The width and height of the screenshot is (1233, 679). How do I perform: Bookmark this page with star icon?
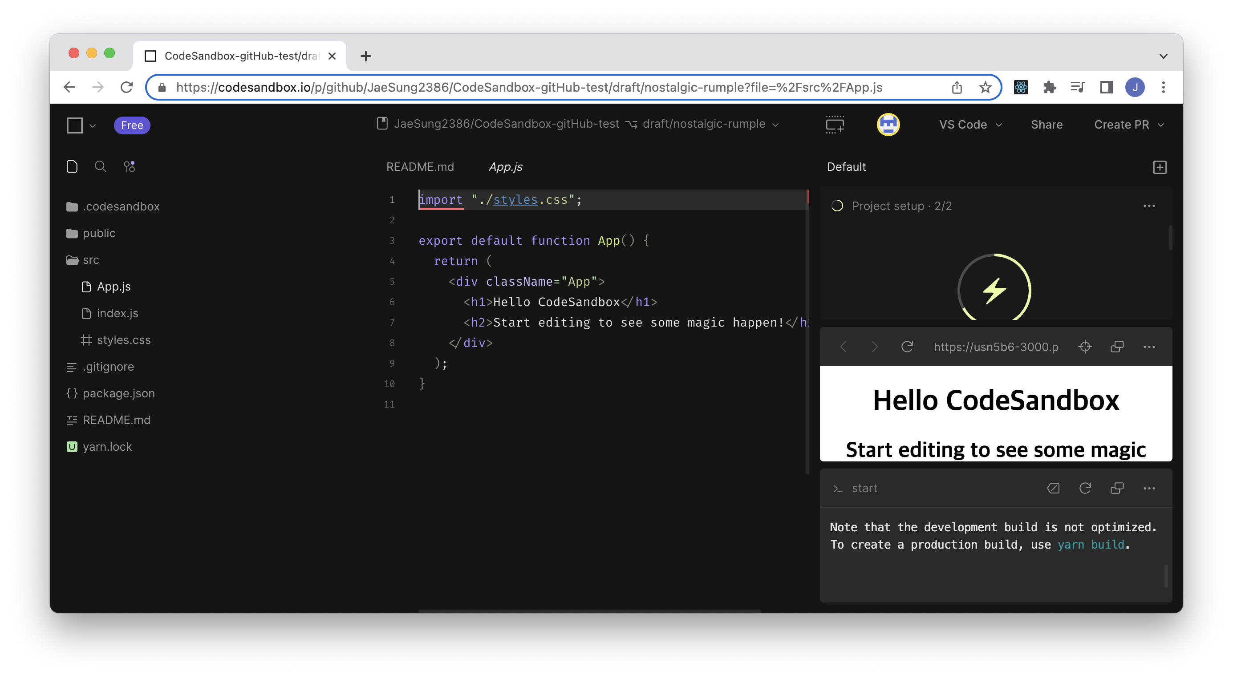985,87
